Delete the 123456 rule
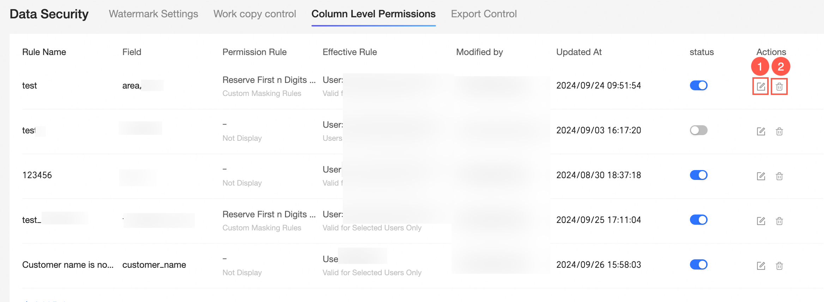The width and height of the screenshot is (824, 302). click(x=779, y=176)
